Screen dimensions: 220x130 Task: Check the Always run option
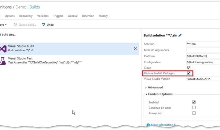(x=194, y=113)
